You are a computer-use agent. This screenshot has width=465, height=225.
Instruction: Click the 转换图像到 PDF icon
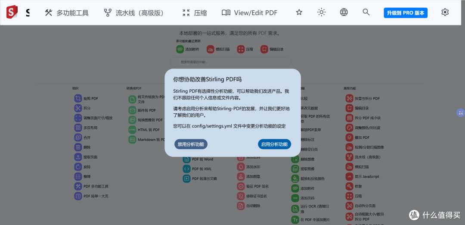[x=132, y=120]
